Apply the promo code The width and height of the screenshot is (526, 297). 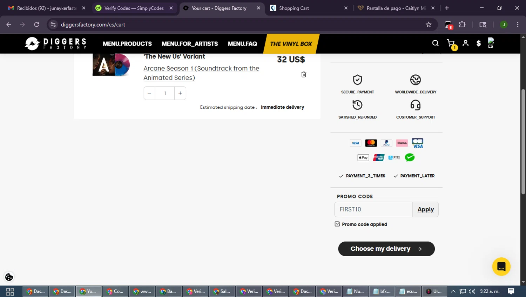(x=426, y=209)
